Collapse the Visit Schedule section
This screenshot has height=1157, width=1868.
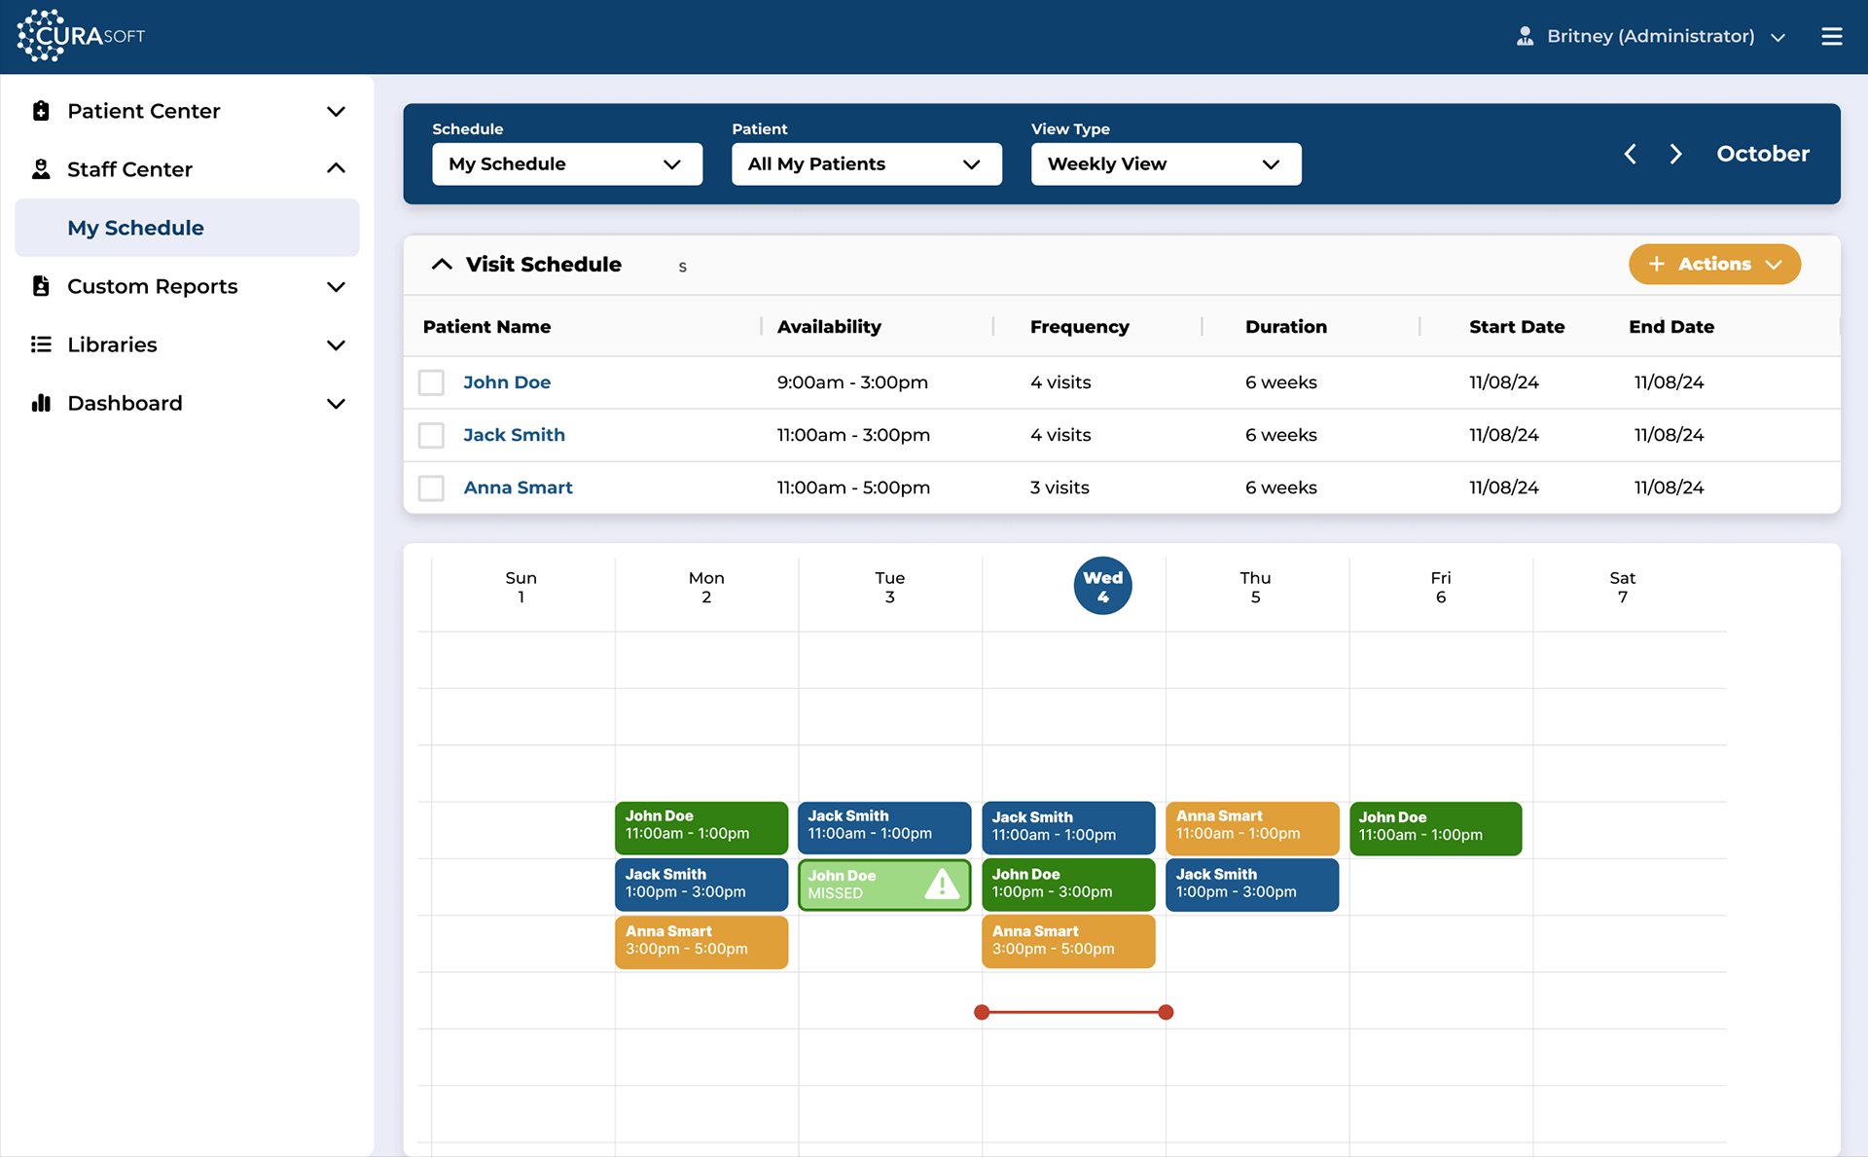442,265
